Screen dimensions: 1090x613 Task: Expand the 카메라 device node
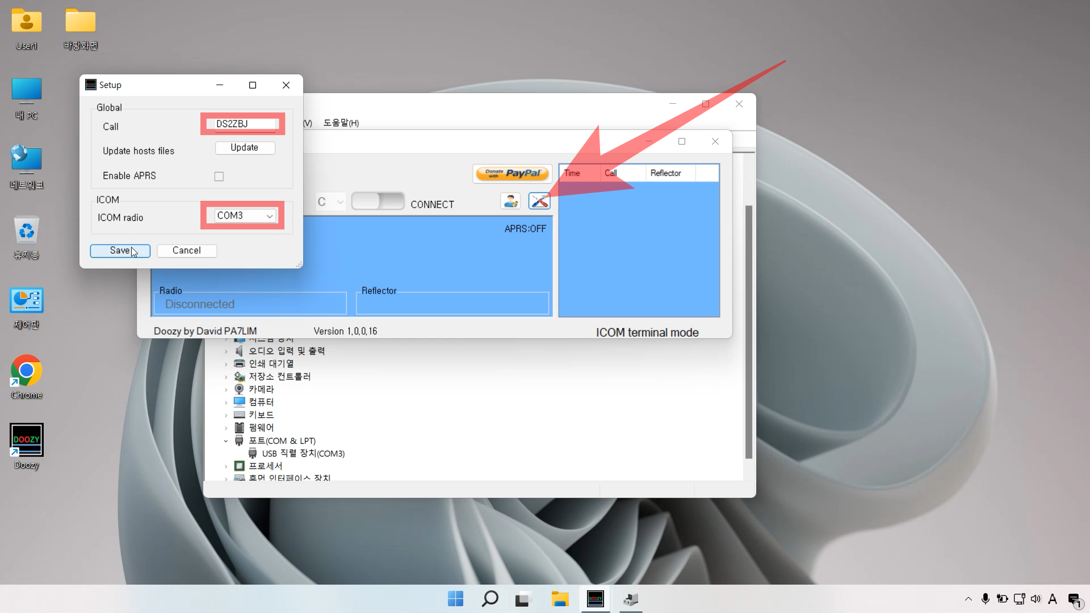click(x=226, y=389)
